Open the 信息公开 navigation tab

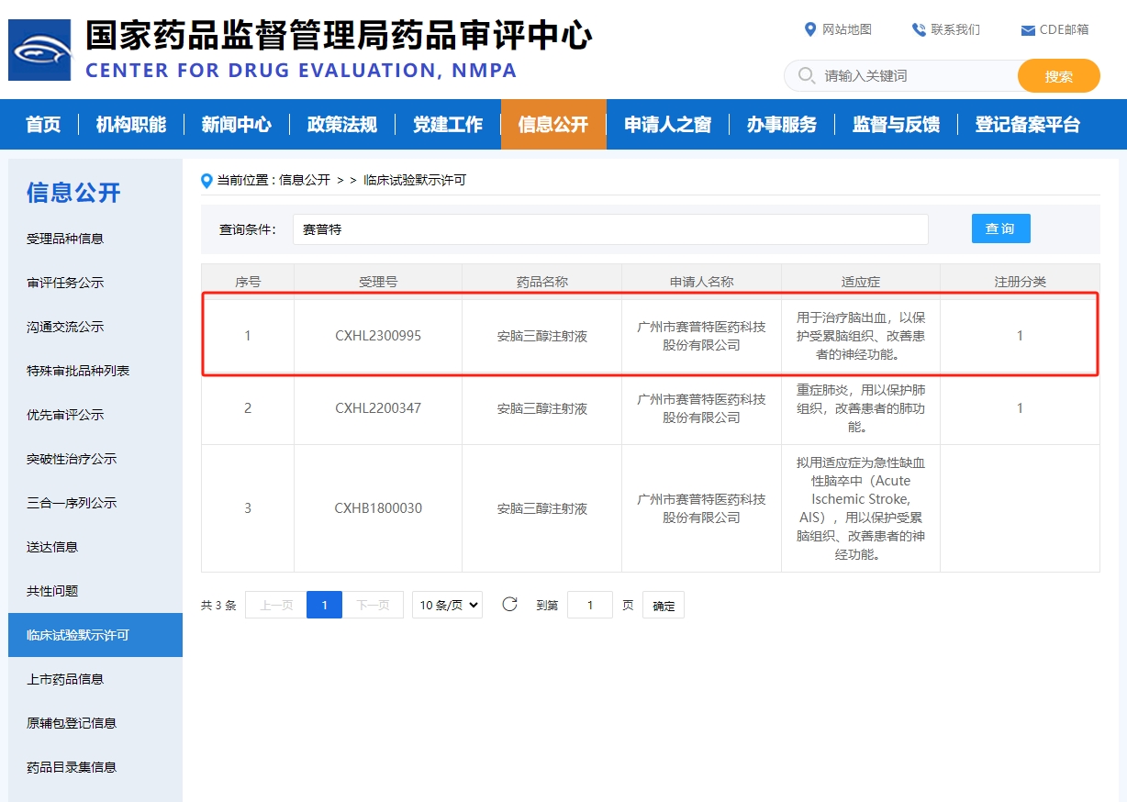tap(552, 125)
